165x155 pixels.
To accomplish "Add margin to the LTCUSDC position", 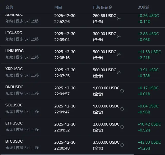I will (x=119, y=36).
